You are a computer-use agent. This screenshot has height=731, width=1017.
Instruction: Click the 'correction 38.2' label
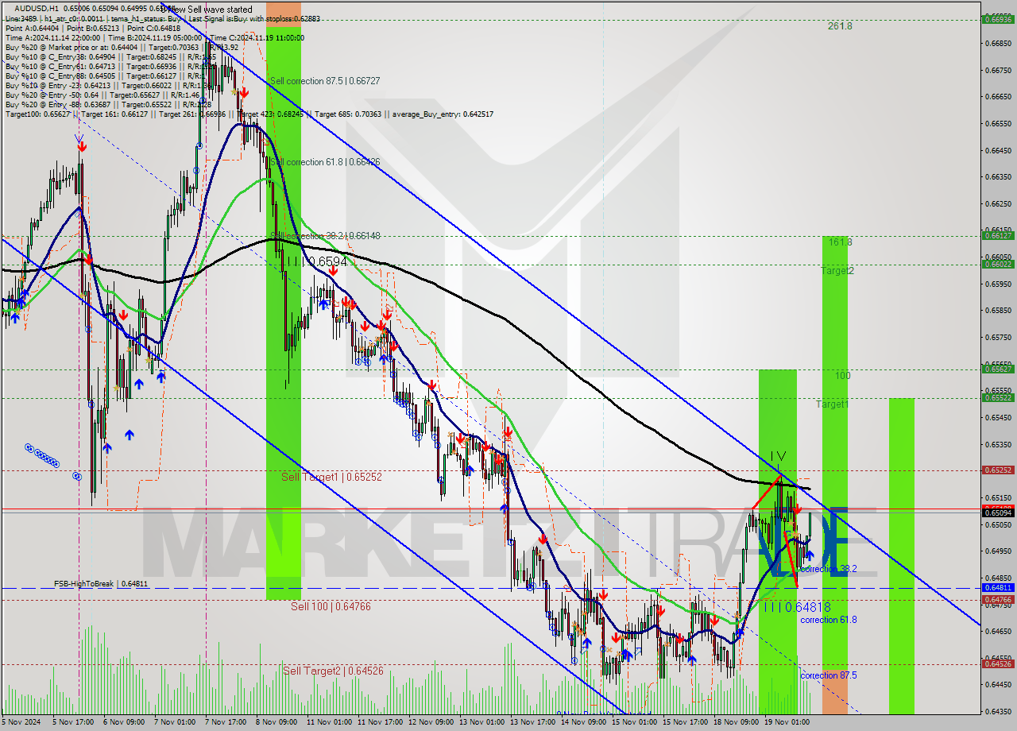(828, 569)
